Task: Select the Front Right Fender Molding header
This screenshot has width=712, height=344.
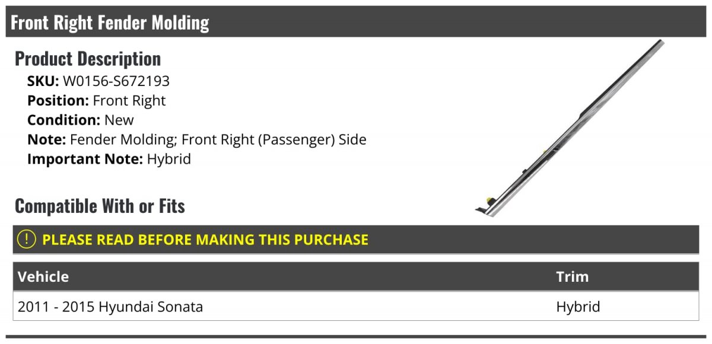Action: point(356,22)
